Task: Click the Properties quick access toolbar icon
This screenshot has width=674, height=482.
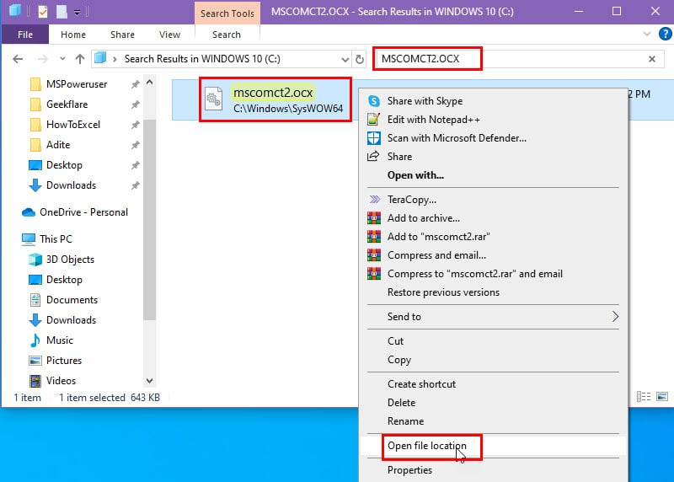Action: [43, 12]
